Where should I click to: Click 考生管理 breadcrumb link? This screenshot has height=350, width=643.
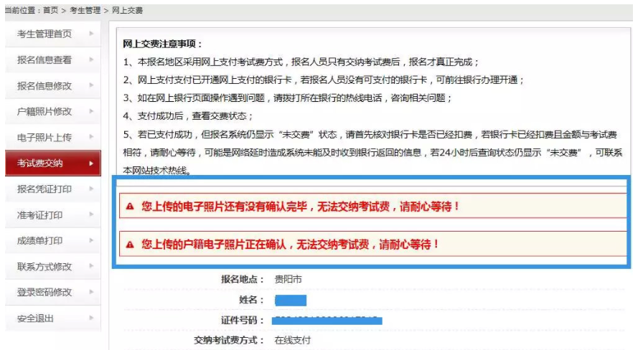[86, 11]
